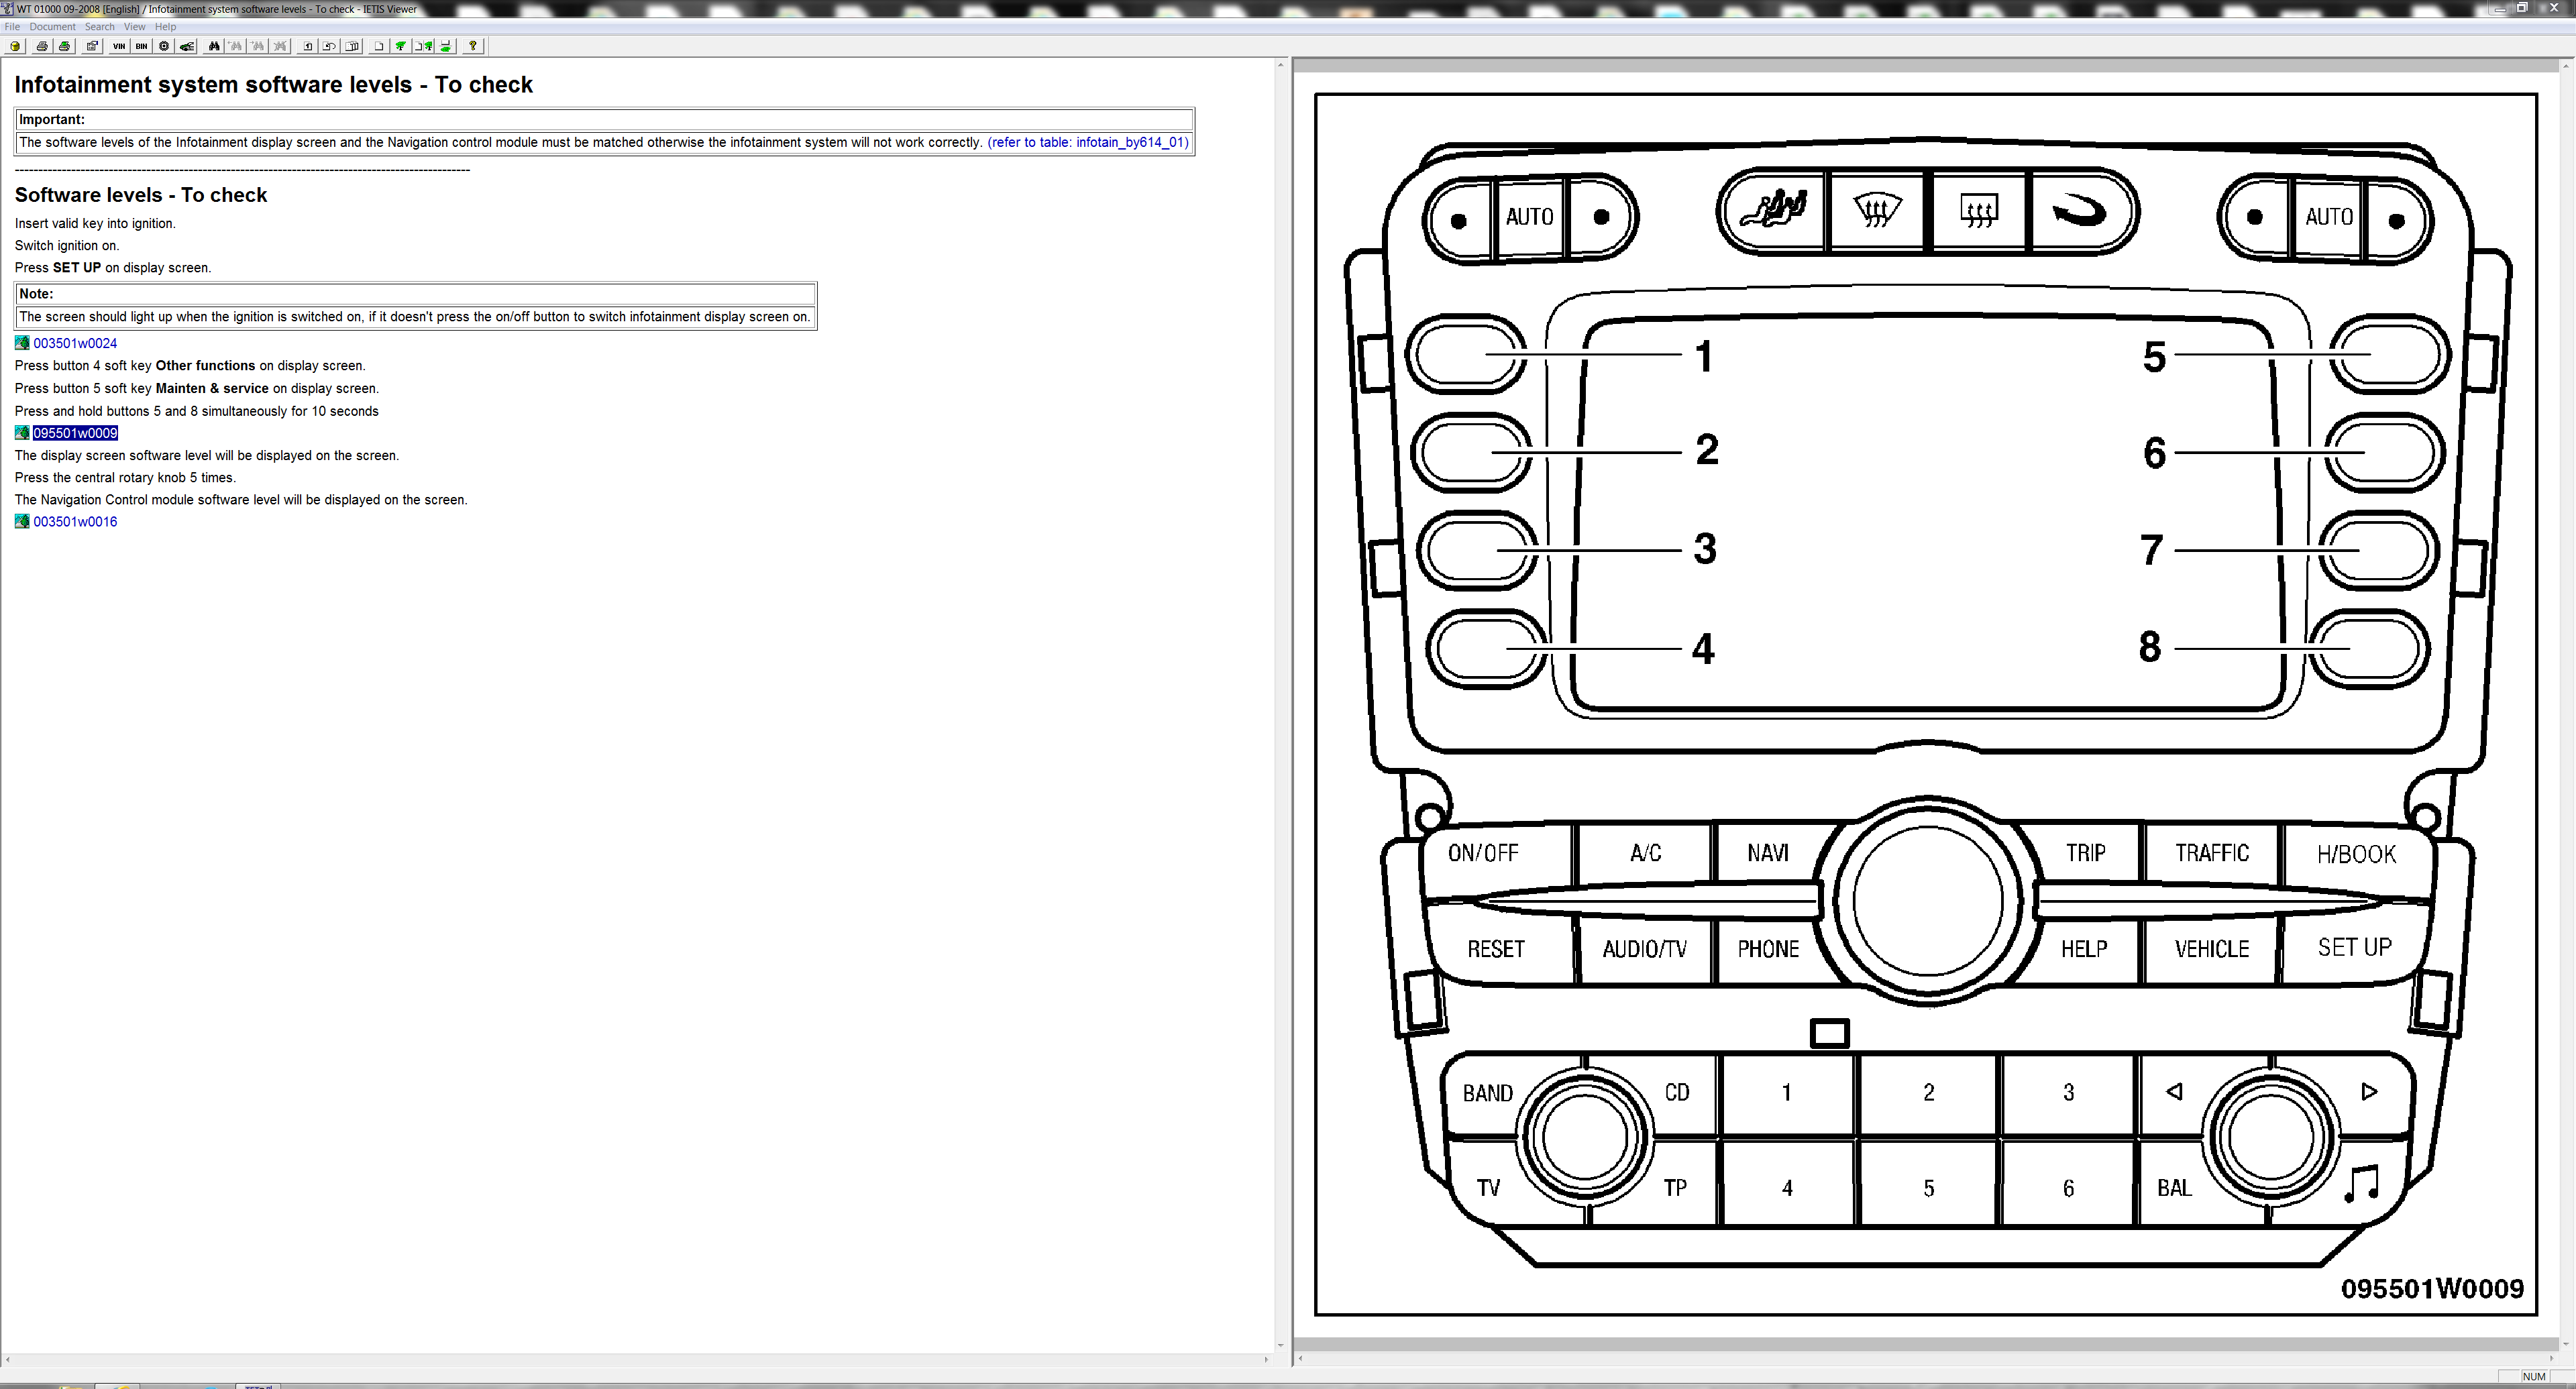Screen dimensions: 2576x1389
Task: Click the printer icon in toolbar
Action: 42,46
